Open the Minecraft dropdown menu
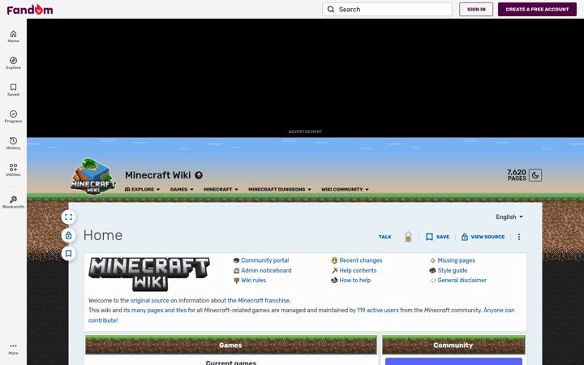 [221, 189]
